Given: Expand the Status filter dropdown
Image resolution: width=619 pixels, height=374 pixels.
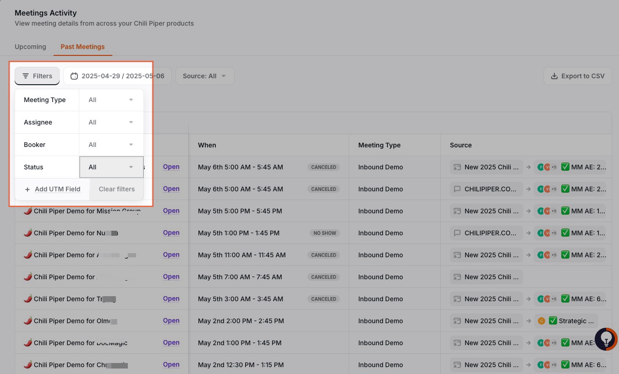Looking at the screenshot, I should [x=111, y=167].
